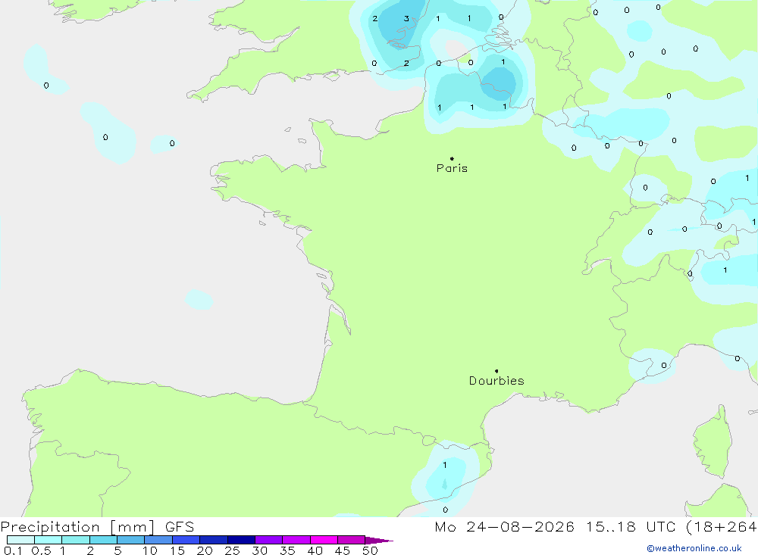Click the 'Precipitation [mm] GFS' title
This screenshot has height=555, width=758.
point(97,526)
